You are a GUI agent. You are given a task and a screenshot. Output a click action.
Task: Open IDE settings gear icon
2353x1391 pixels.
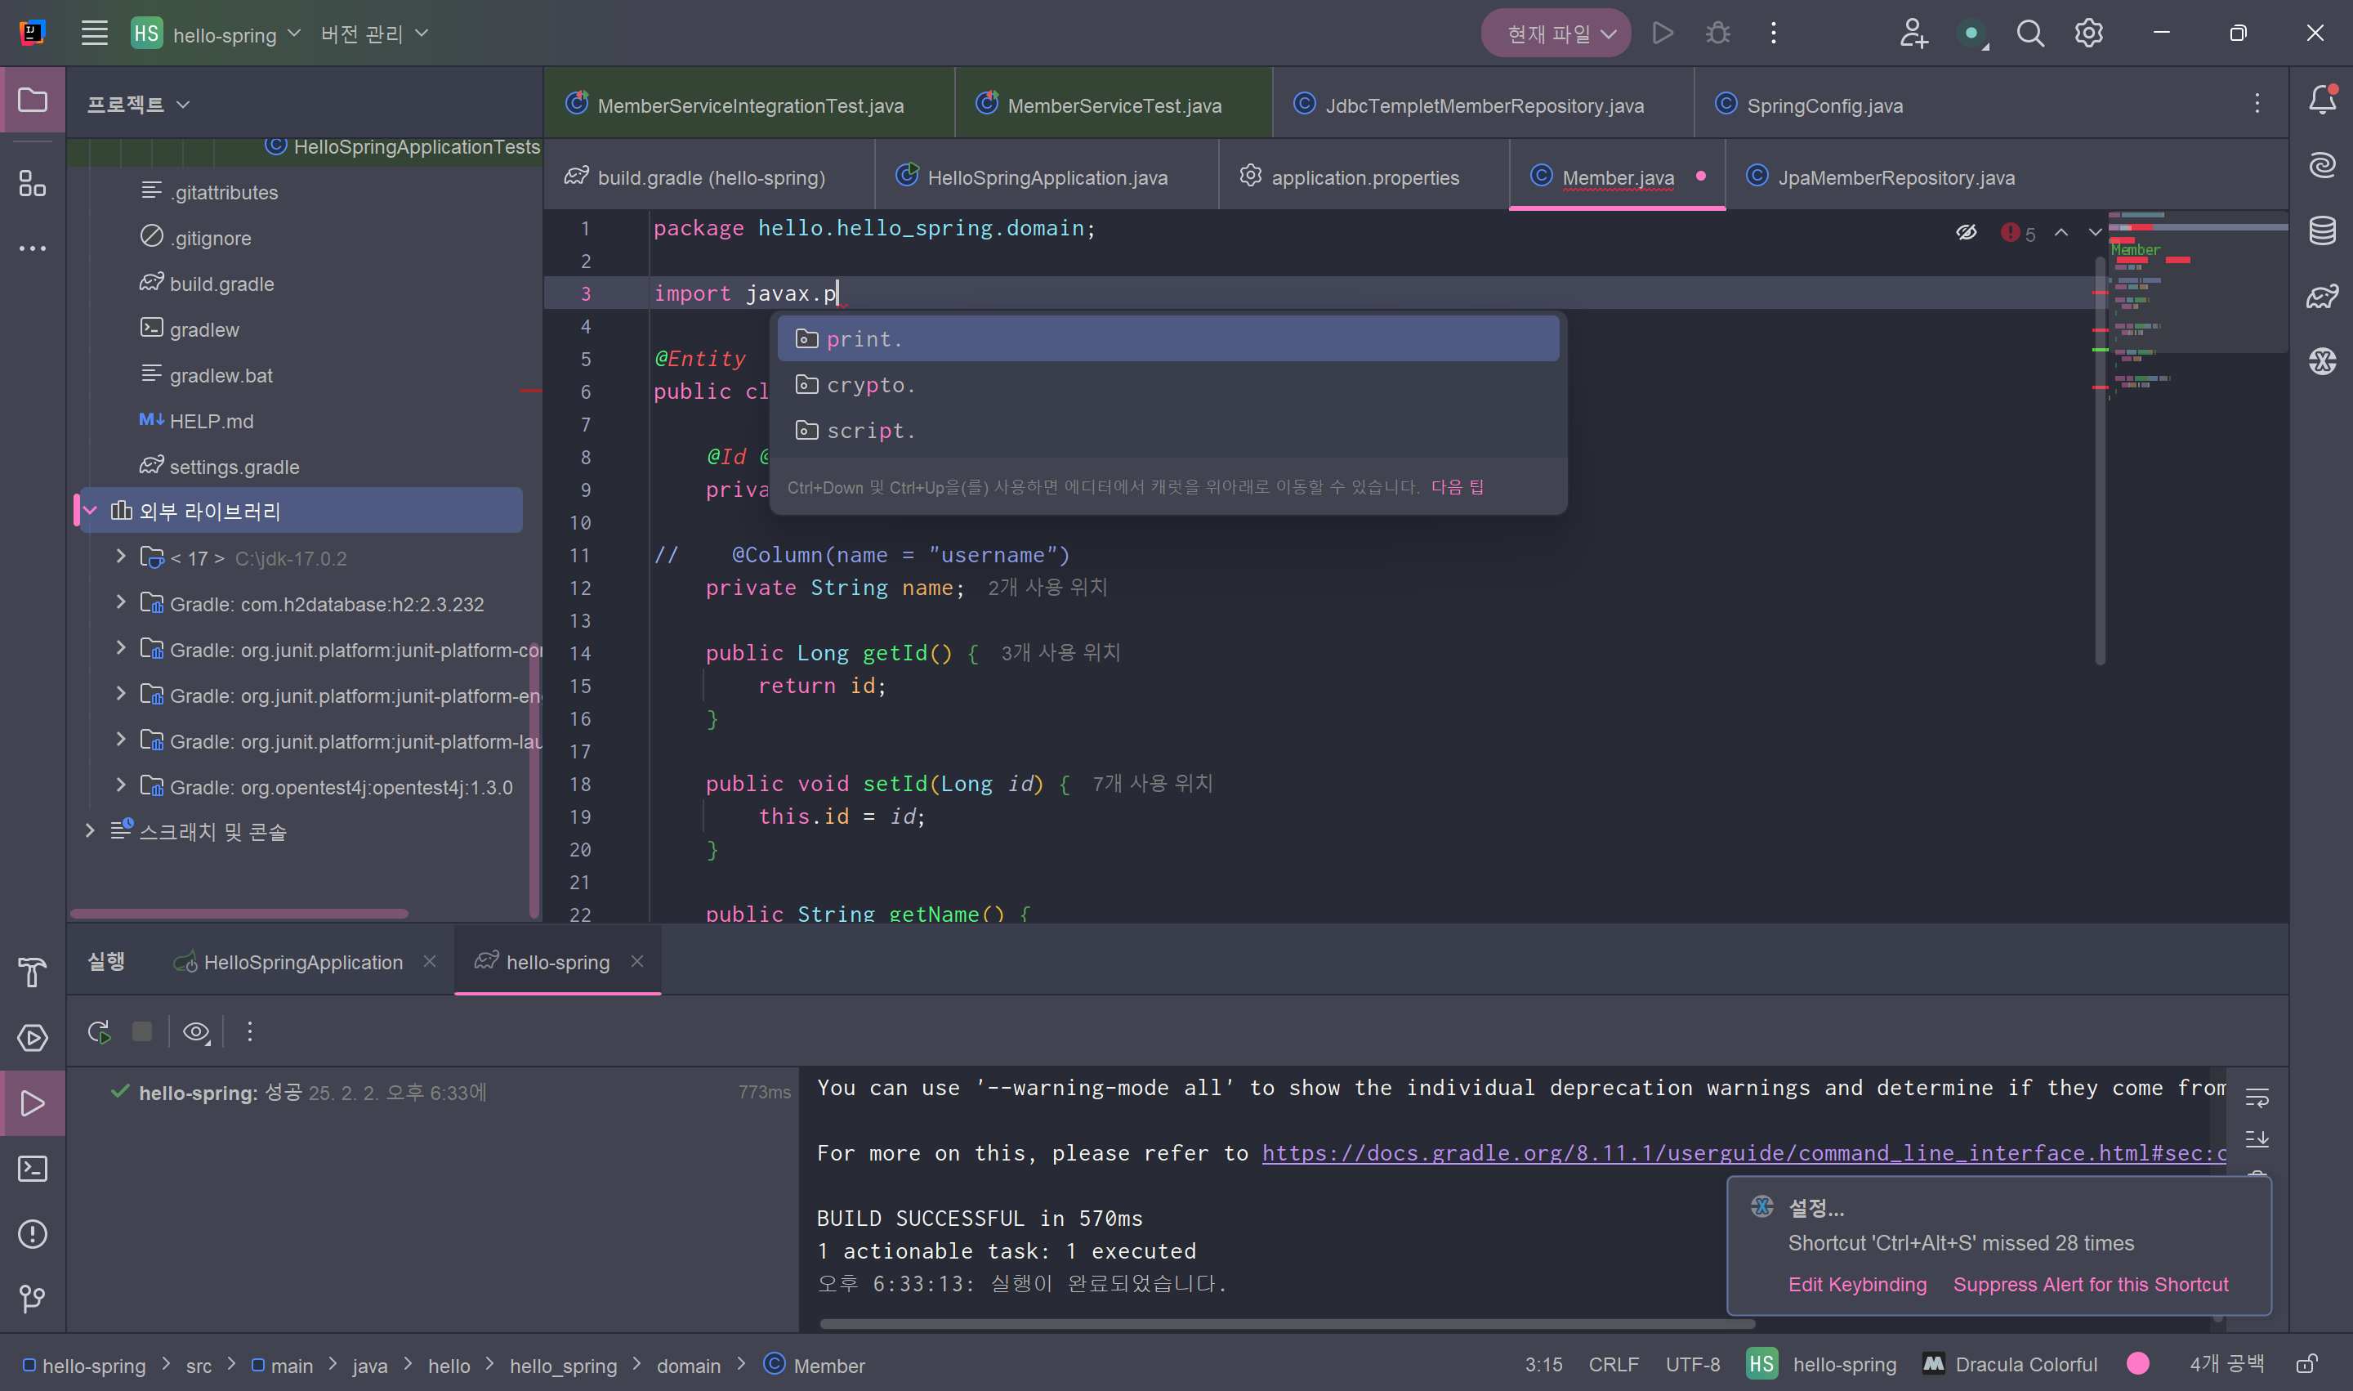click(x=2089, y=34)
